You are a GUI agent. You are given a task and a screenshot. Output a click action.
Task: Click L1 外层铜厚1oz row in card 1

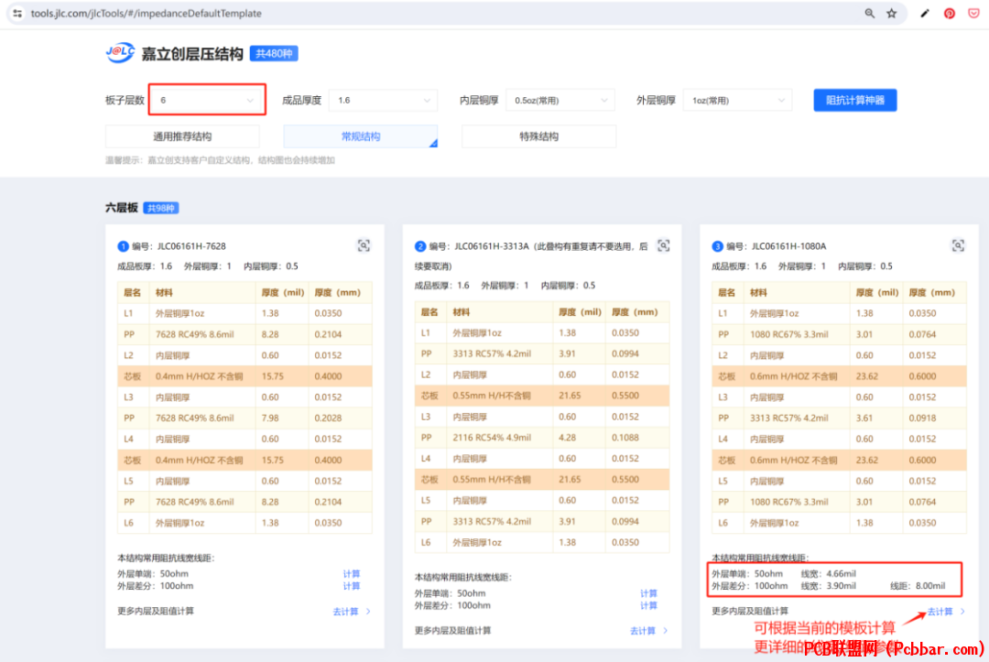tap(245, 313)
